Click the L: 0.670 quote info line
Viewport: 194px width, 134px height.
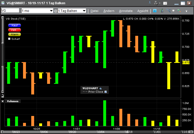(x=151, y=19)
